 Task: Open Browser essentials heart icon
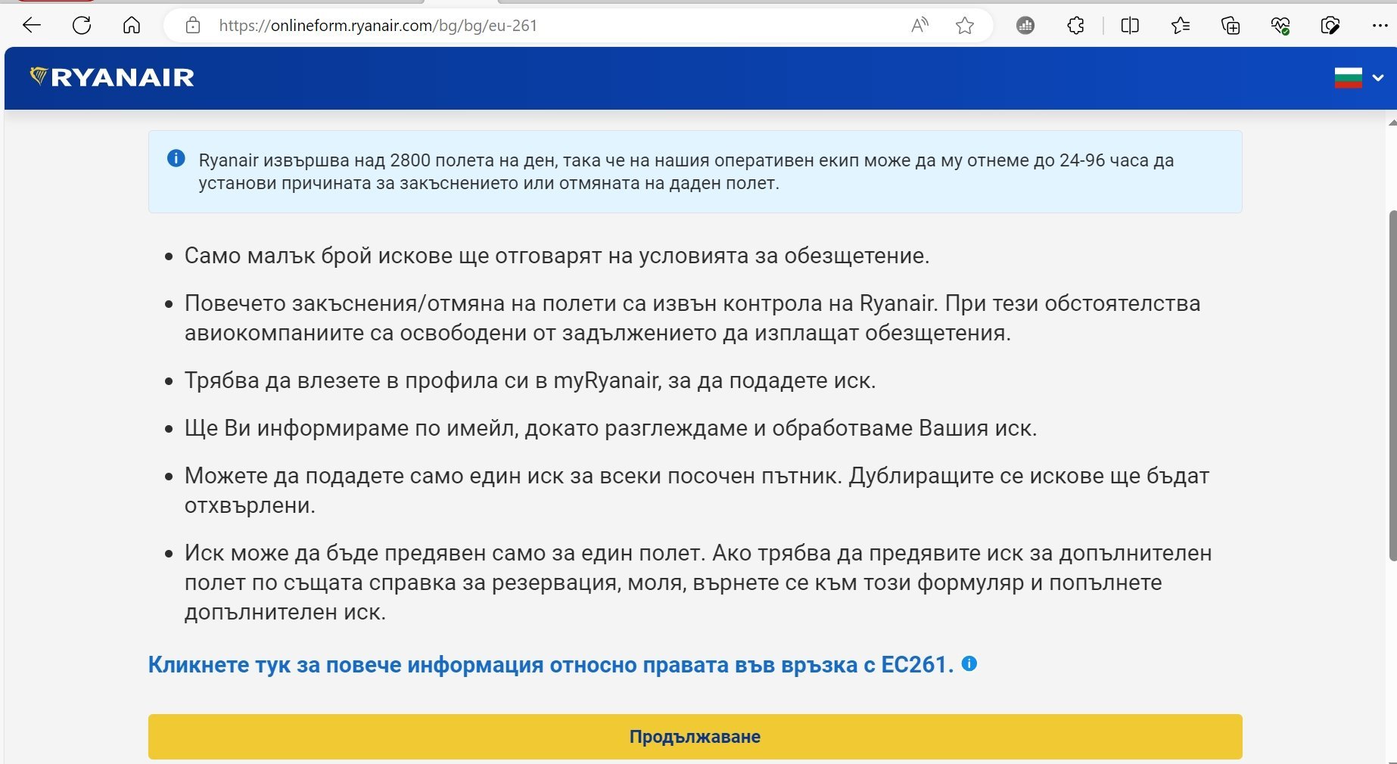(x=1280, y=26)
